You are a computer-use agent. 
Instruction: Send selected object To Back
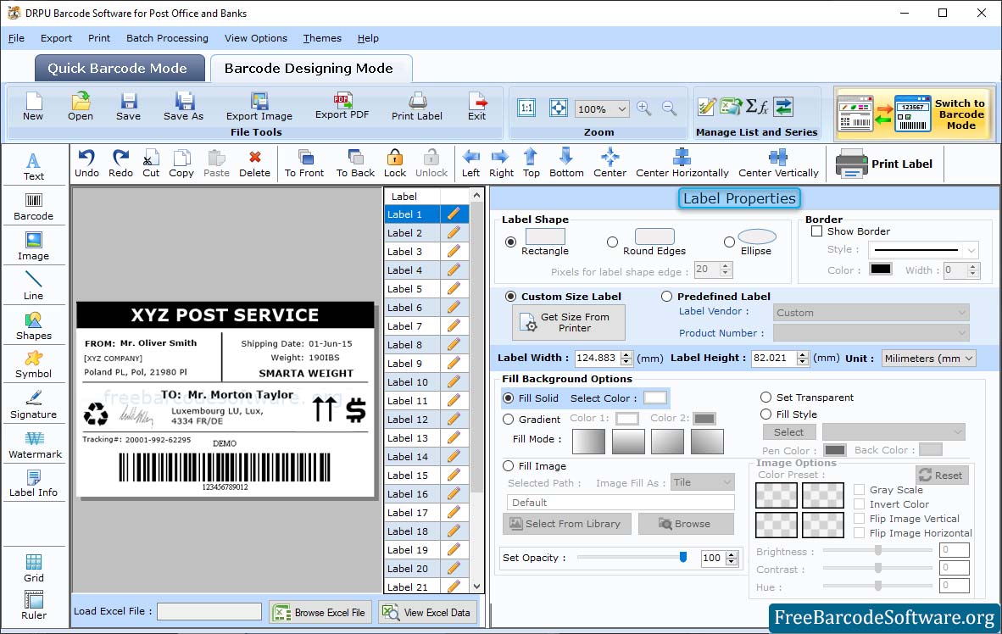[x=355, y=163]
